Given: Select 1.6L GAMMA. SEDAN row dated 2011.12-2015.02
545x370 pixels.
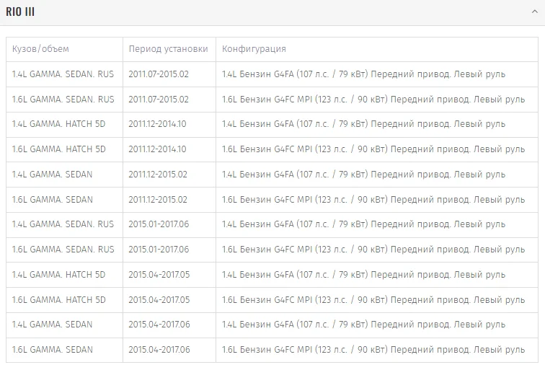Looking at the screenshot, I should coord(52,200).
